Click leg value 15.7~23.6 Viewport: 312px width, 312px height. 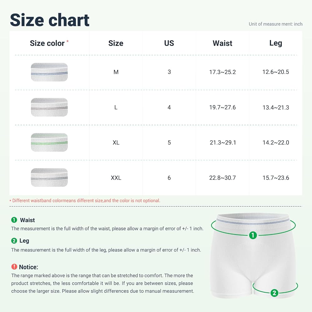[275, 178]
